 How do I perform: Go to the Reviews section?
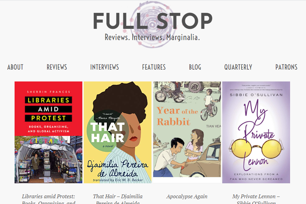click(x=57, y=67)
